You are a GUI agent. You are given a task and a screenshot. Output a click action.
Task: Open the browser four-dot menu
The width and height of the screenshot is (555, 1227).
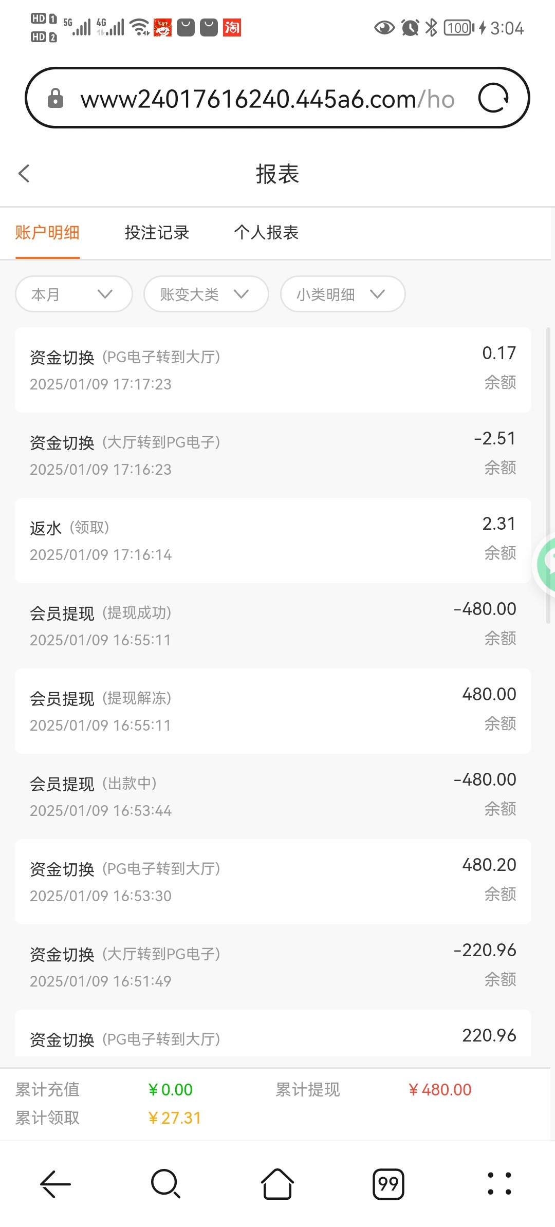499,1184
